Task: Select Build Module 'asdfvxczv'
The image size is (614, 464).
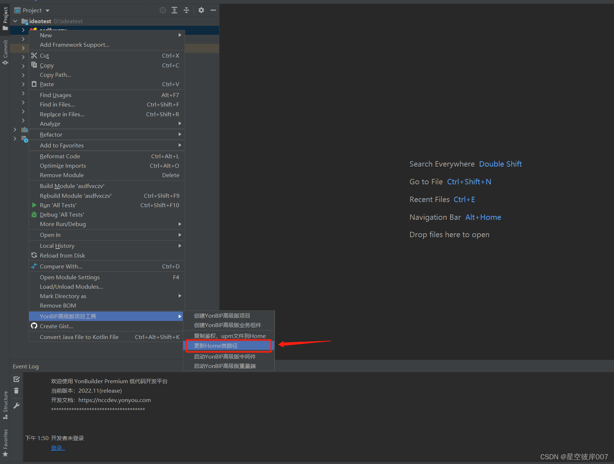Action: click(x=107, y=186)
